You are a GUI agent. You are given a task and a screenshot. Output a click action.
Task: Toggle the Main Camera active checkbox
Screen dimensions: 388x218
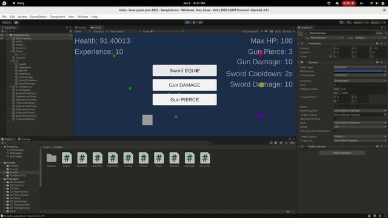pos(307,33)
